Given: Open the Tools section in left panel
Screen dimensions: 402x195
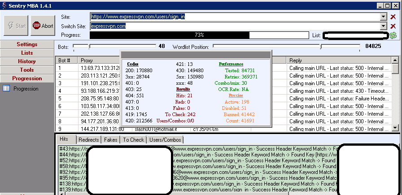Looking at the screenshot, I should pos(27,70).
